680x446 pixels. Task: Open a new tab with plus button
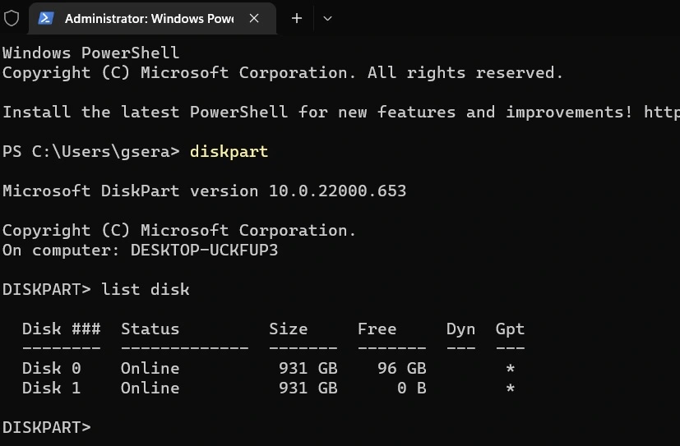point(297,18)
